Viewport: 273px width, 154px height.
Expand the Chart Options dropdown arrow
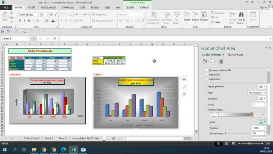point(223,55)
